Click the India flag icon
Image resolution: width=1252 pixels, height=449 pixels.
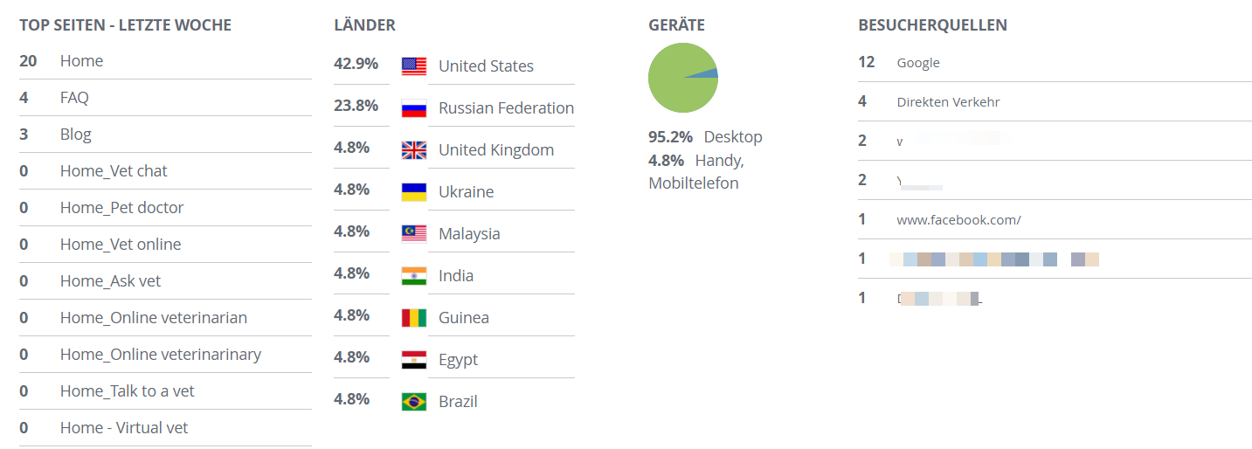(x=414, y=276)
